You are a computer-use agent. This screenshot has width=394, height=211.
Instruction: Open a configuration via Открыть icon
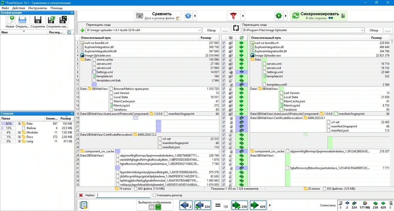click(x=22, y=20)
